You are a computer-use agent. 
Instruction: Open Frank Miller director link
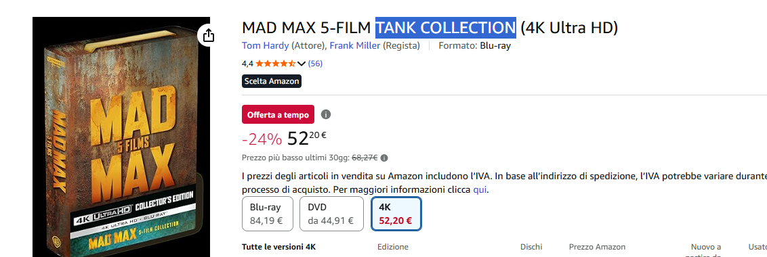(x=354, y=46)
